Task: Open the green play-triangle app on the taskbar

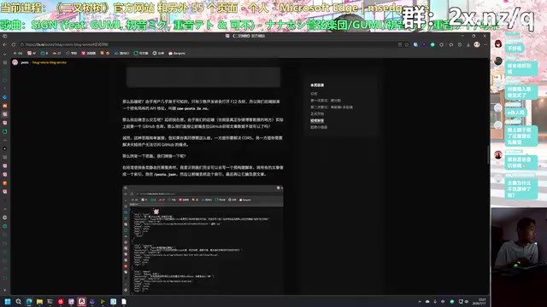Action: coord(103,301)
